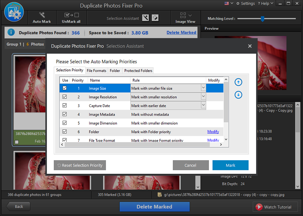Select the first photo thumbnail in Group 1
Image resolution: width=303 pixels, height=216 pixels.
[x=30, y=84]
